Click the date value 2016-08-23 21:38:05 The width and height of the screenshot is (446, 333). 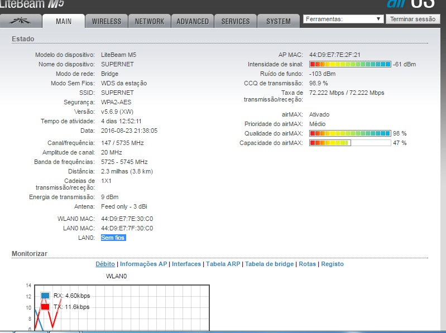129,131
